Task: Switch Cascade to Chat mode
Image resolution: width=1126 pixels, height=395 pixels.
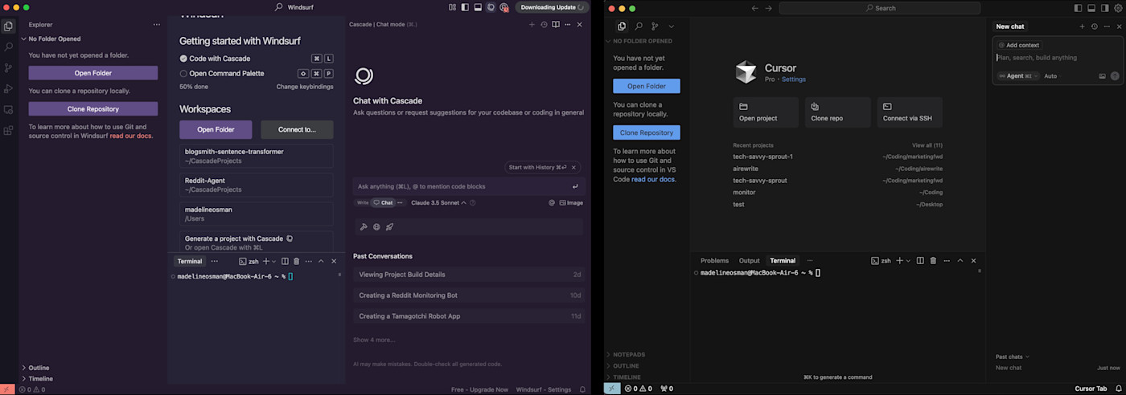Action: pos(383,203)
